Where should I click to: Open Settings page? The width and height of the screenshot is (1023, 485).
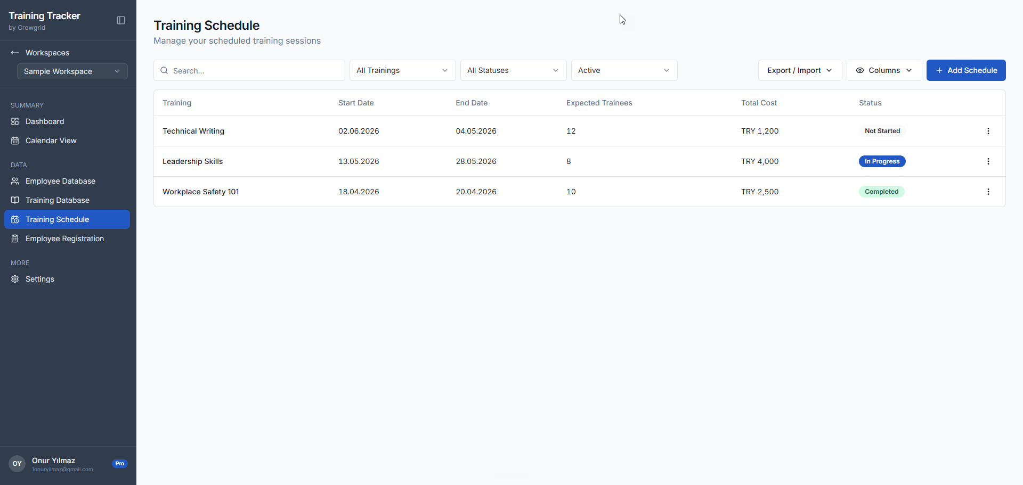point(67,279)
